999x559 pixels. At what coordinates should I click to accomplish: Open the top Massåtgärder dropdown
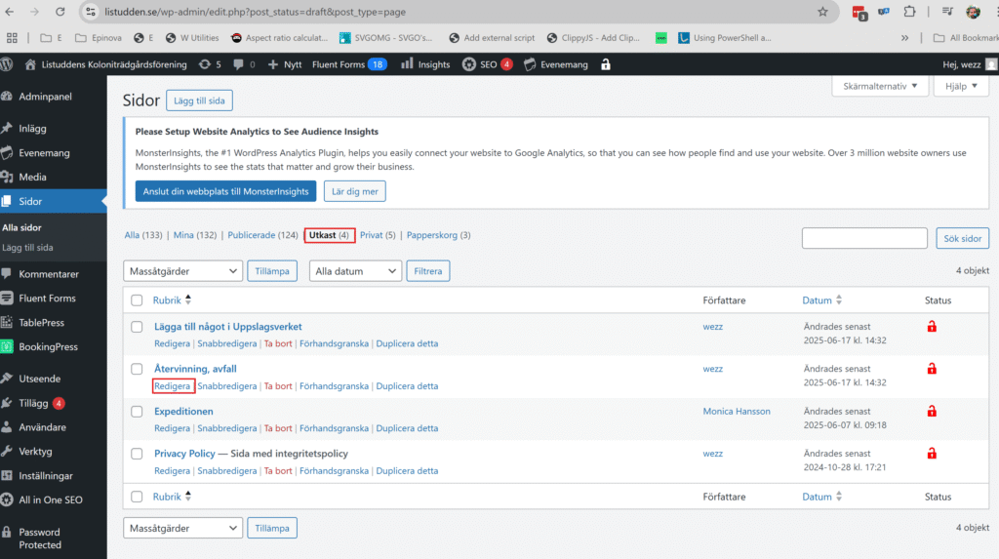[x=182, y=271]
